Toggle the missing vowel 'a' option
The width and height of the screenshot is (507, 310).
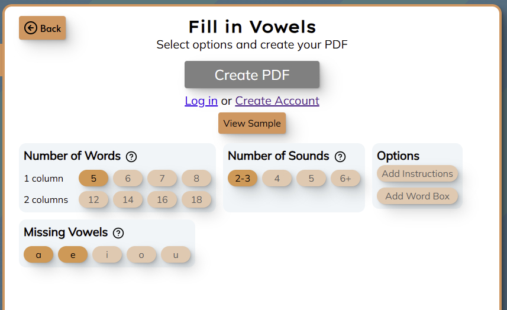[x=38, y=255]
